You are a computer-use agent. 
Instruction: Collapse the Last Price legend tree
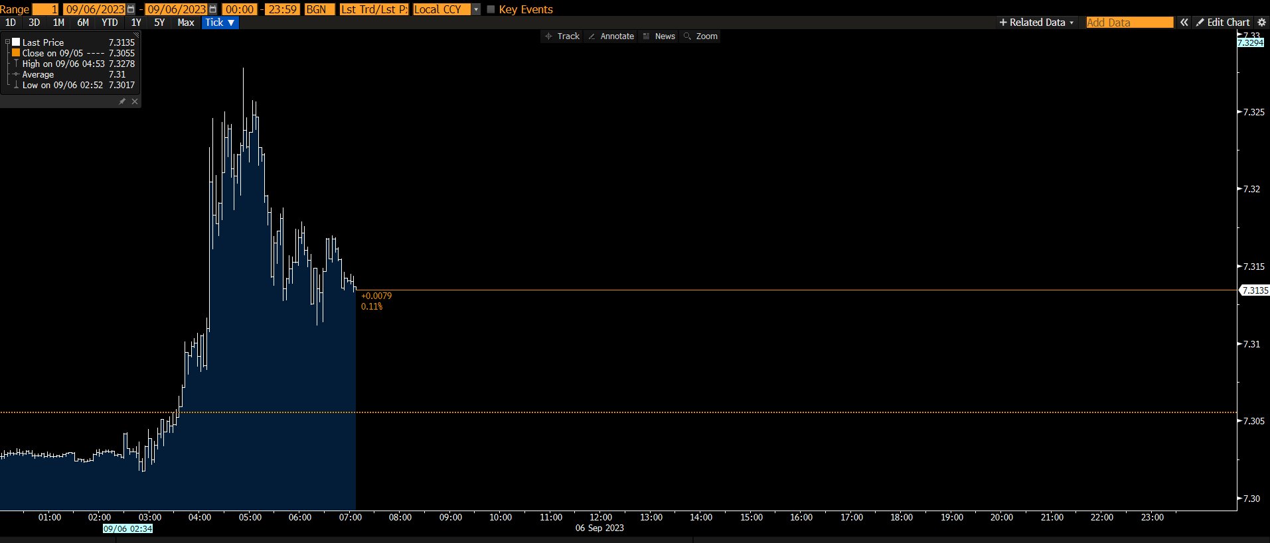pos(7,42)
